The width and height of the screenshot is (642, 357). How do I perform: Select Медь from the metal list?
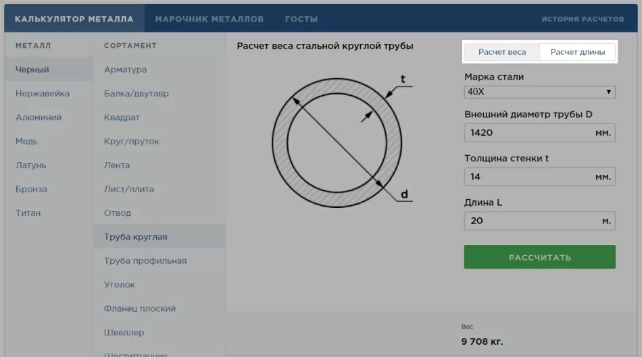26,141
